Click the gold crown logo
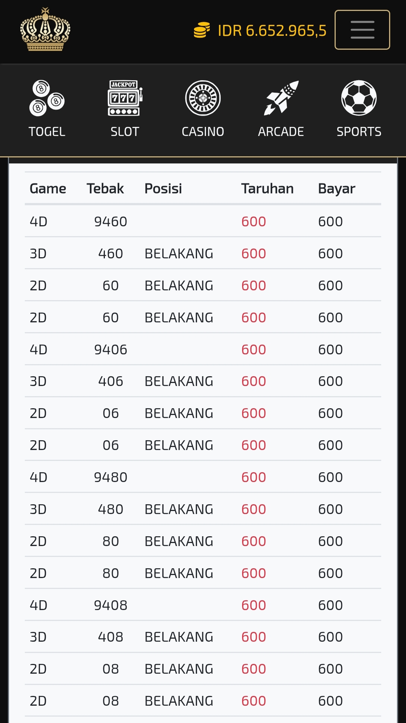This screenshot has height=723, width=406. click(45, 29)
